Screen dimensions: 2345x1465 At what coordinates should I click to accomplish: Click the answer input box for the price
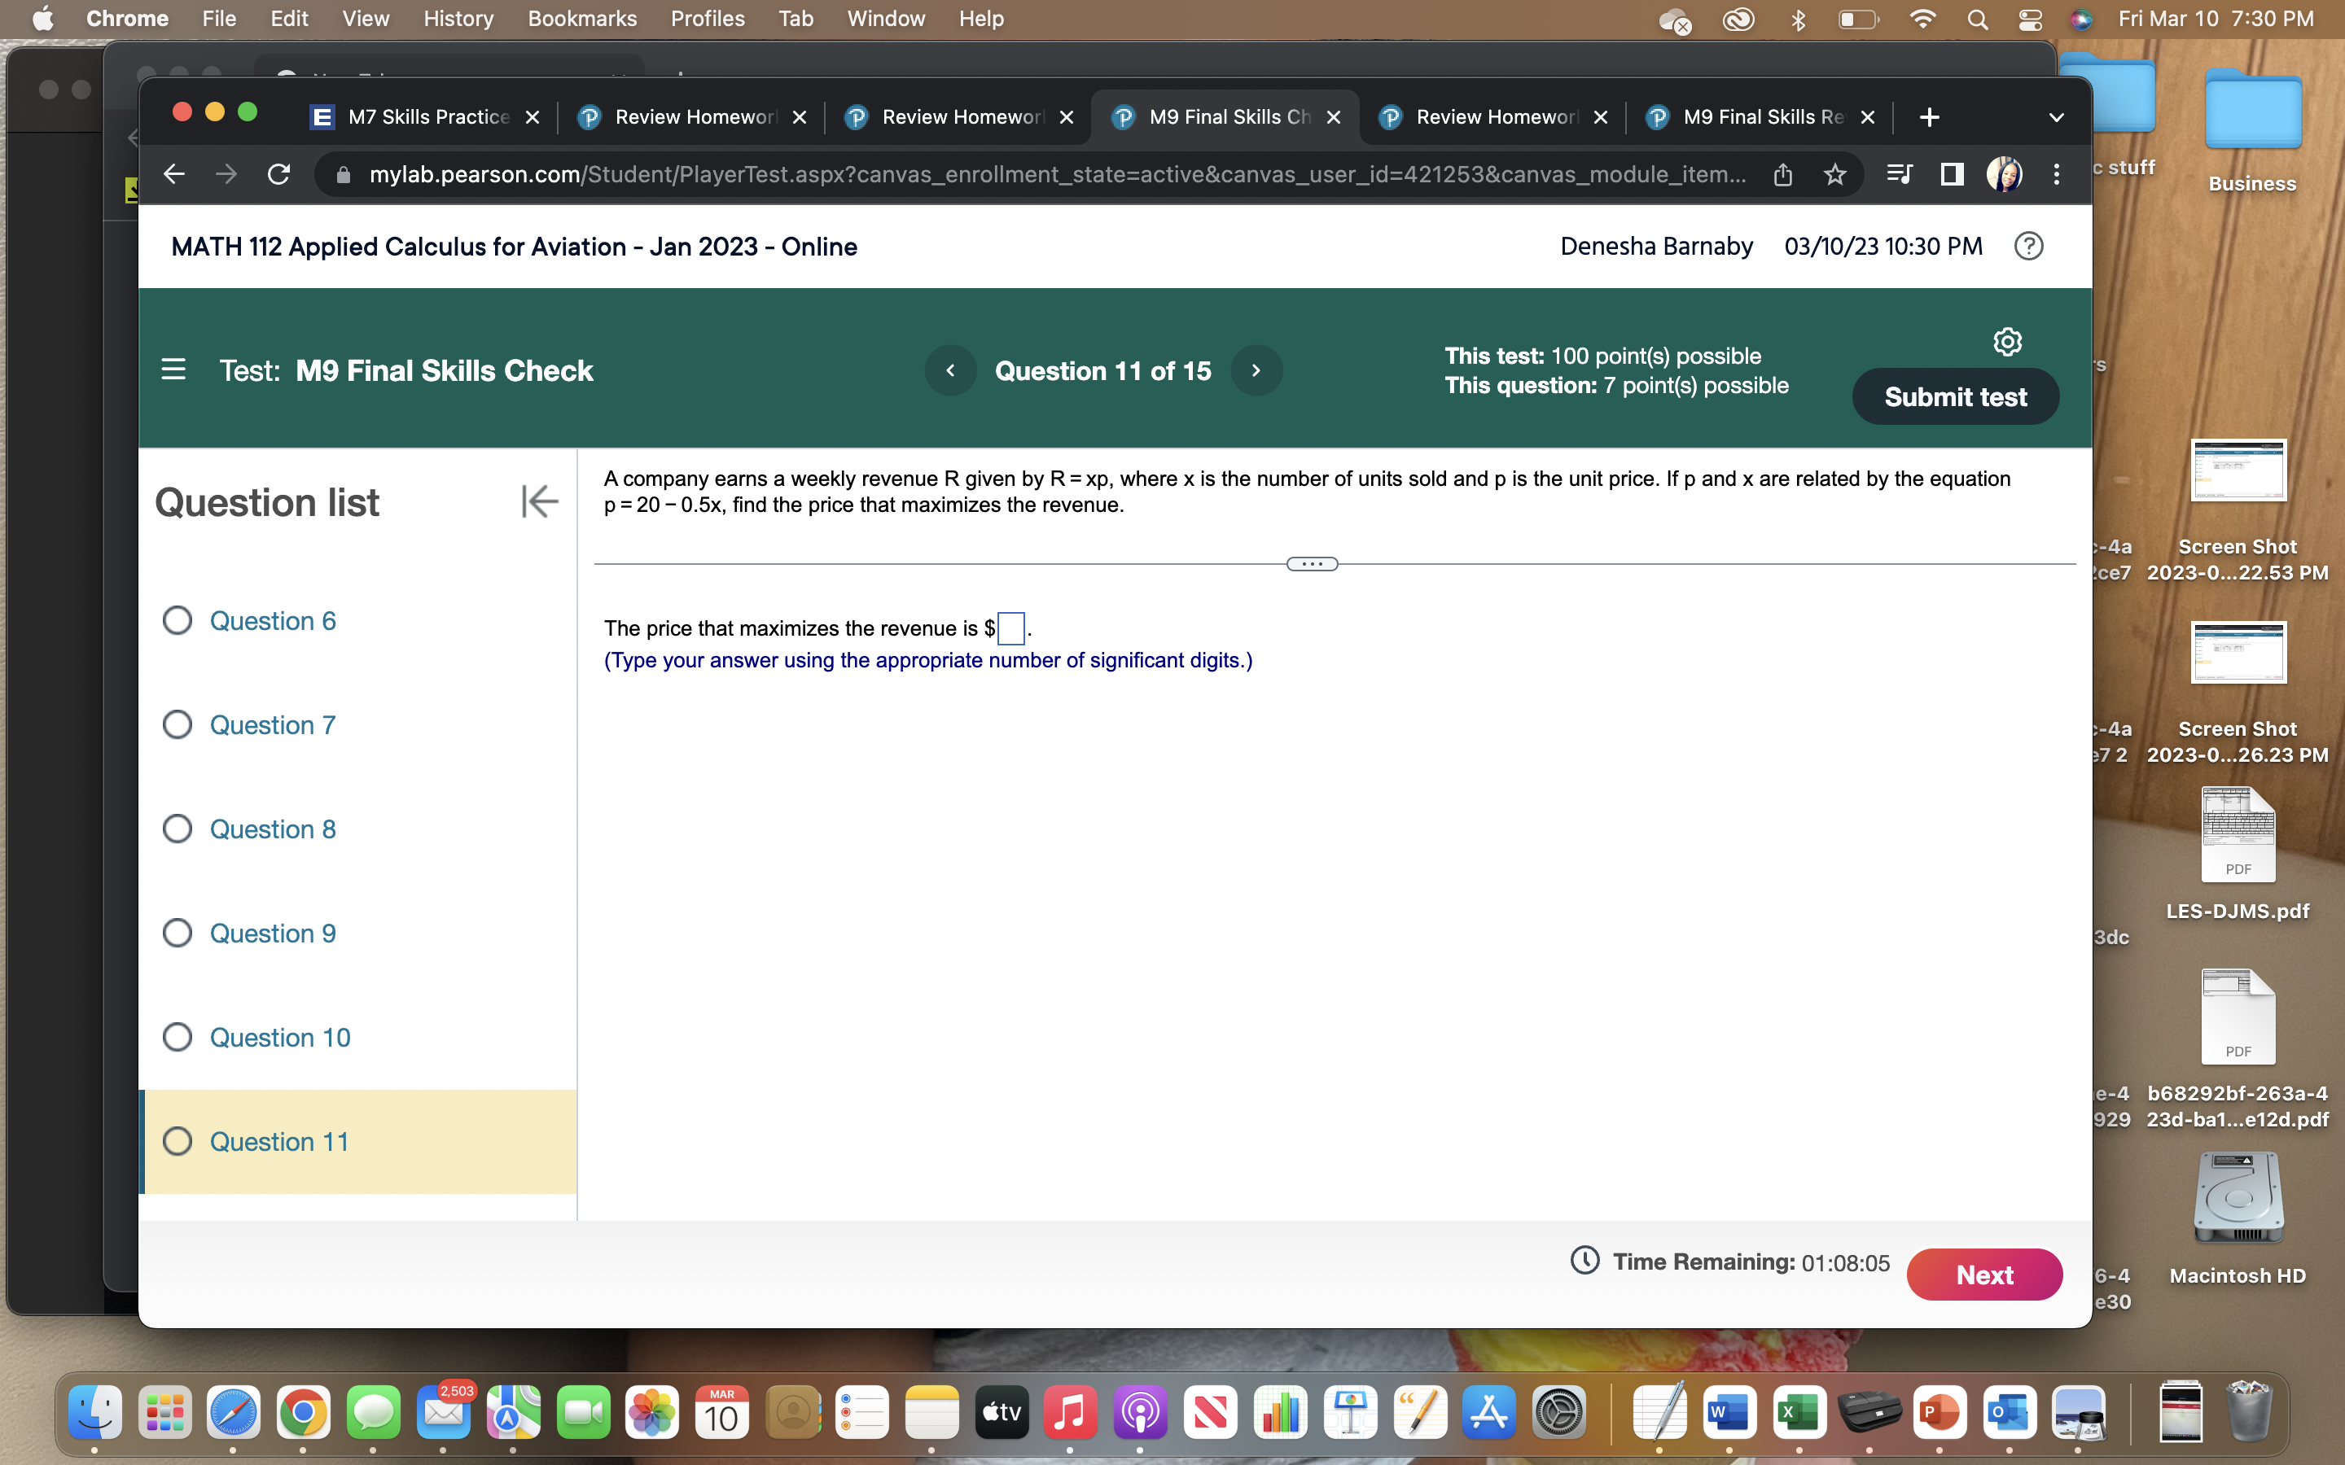point(1010,628)
